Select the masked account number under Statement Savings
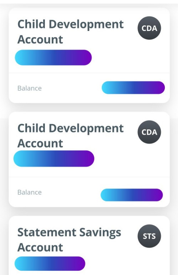Viewport: 178px width, 275px height. [50, 263]
